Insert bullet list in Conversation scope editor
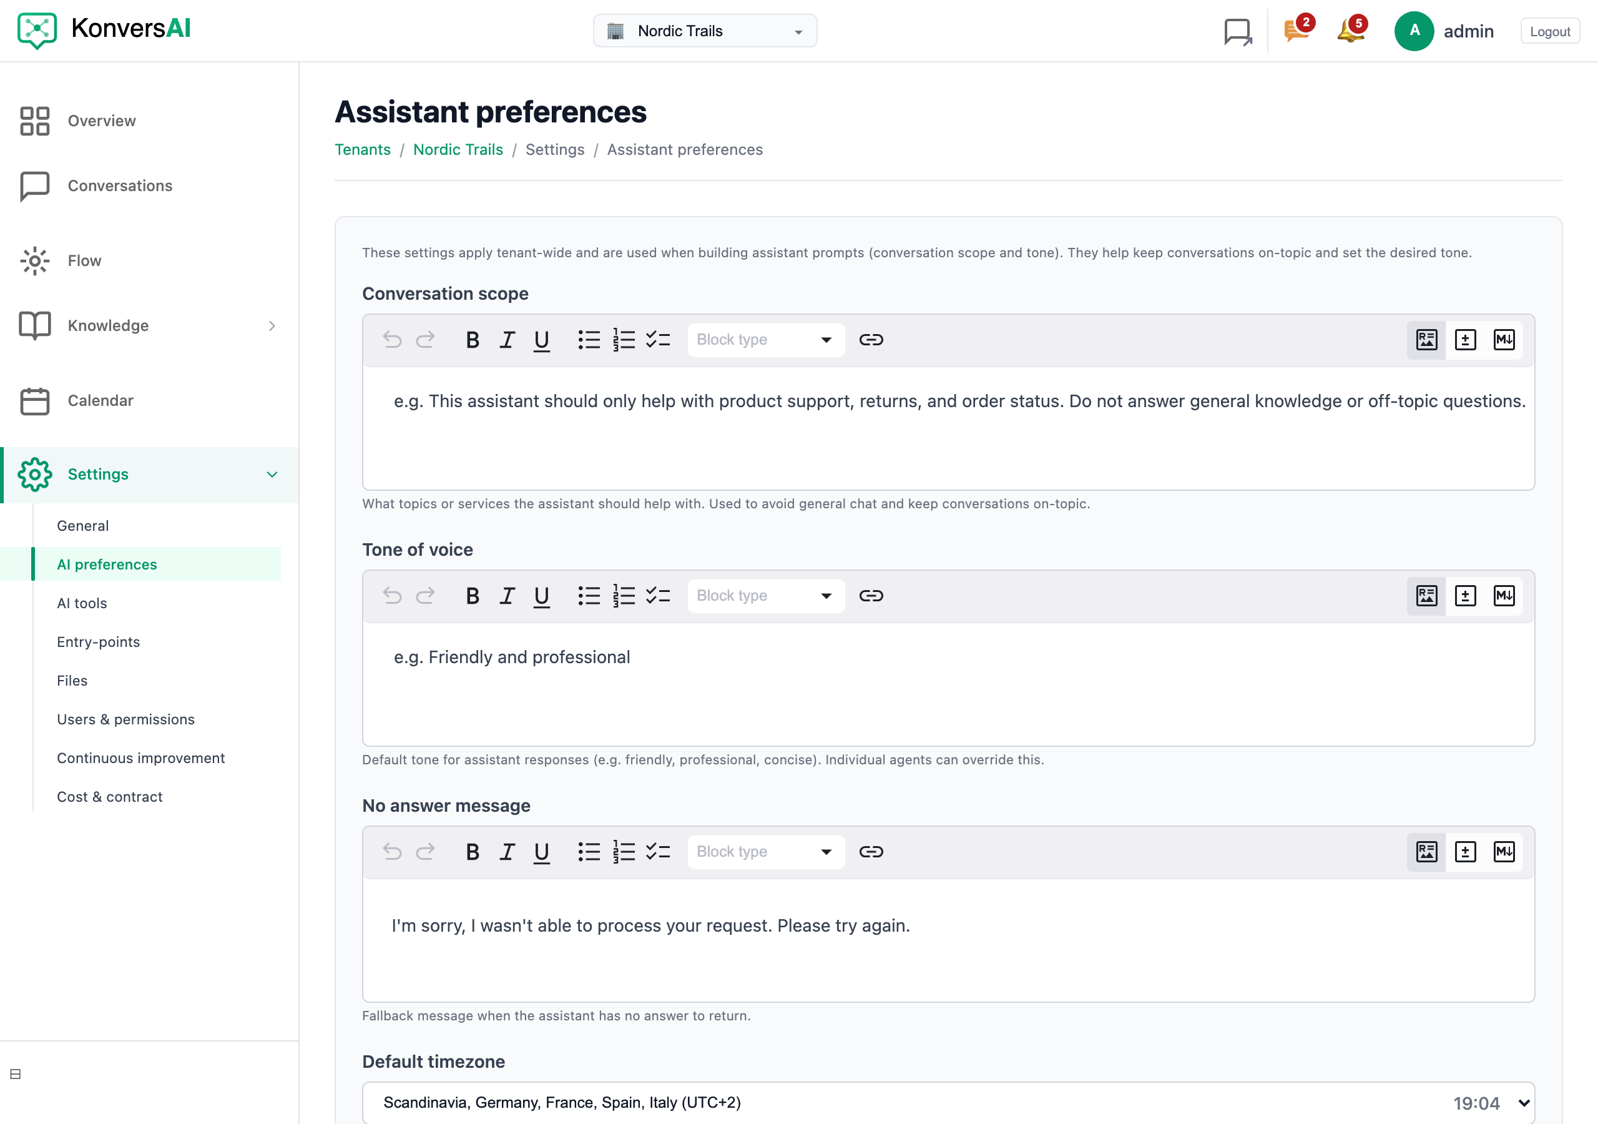1598x1124 pixels. point(589,340)
